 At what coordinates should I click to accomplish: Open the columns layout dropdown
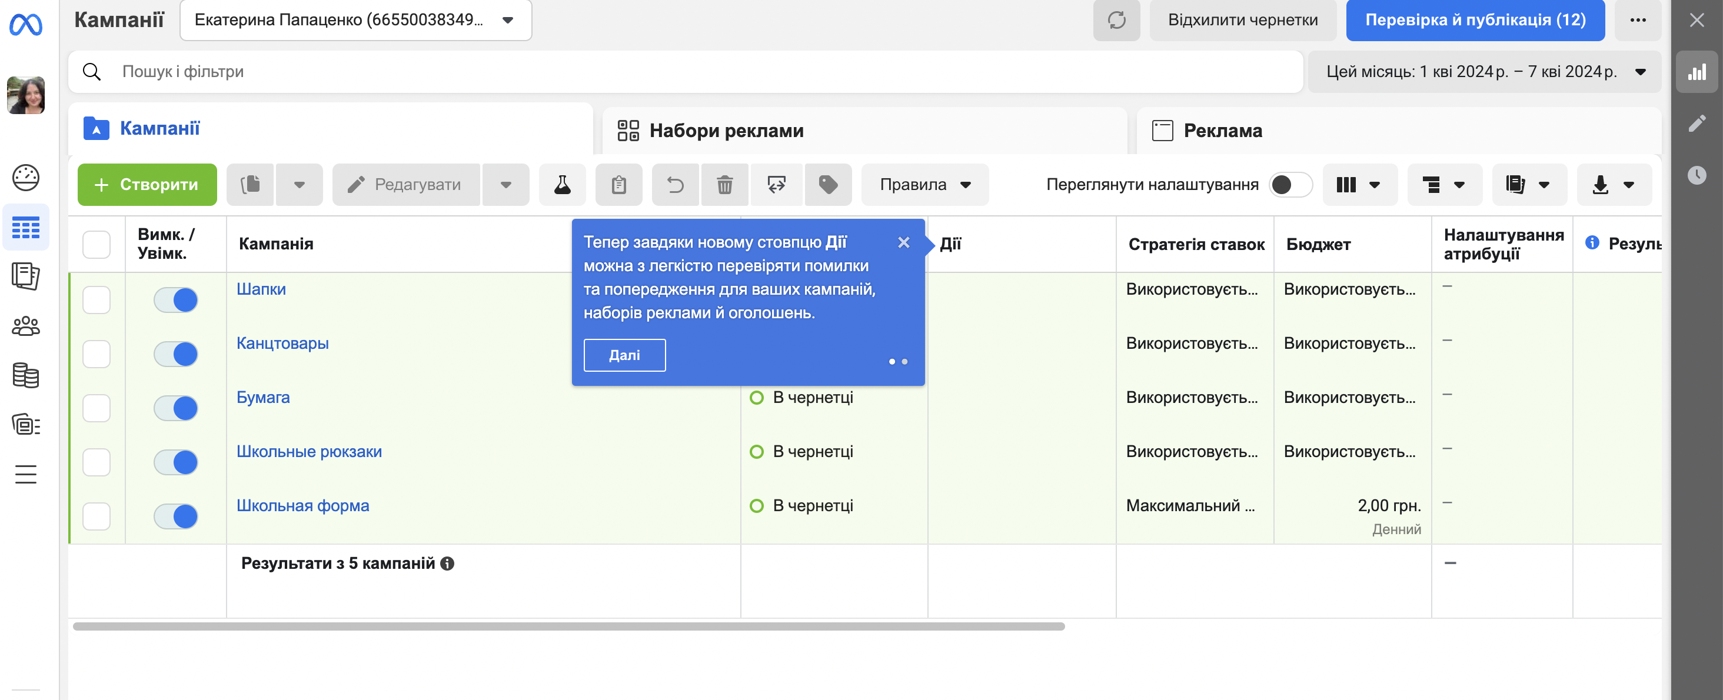pos(1360,185)
